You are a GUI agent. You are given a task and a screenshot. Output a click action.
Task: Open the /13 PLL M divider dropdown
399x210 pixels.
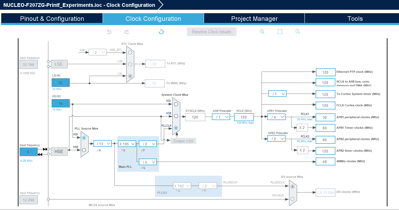(103, 144)
